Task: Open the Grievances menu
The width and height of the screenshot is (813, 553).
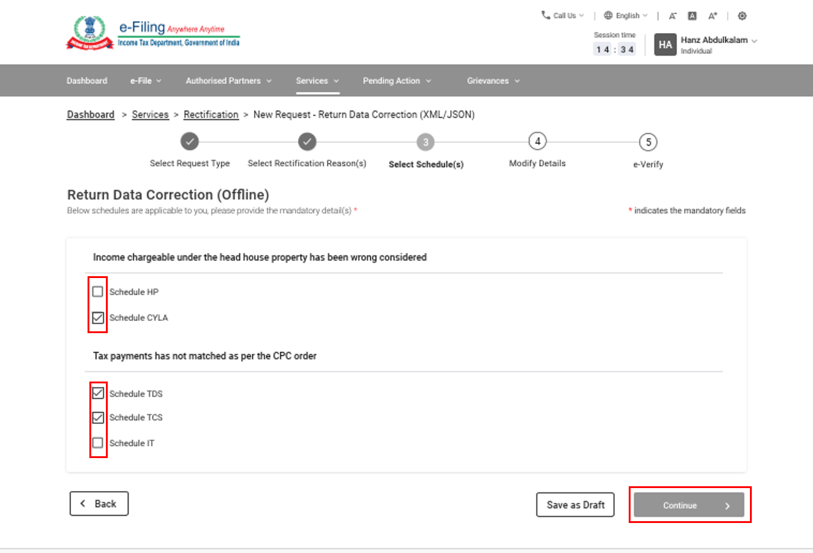Action: coord(493,81)
